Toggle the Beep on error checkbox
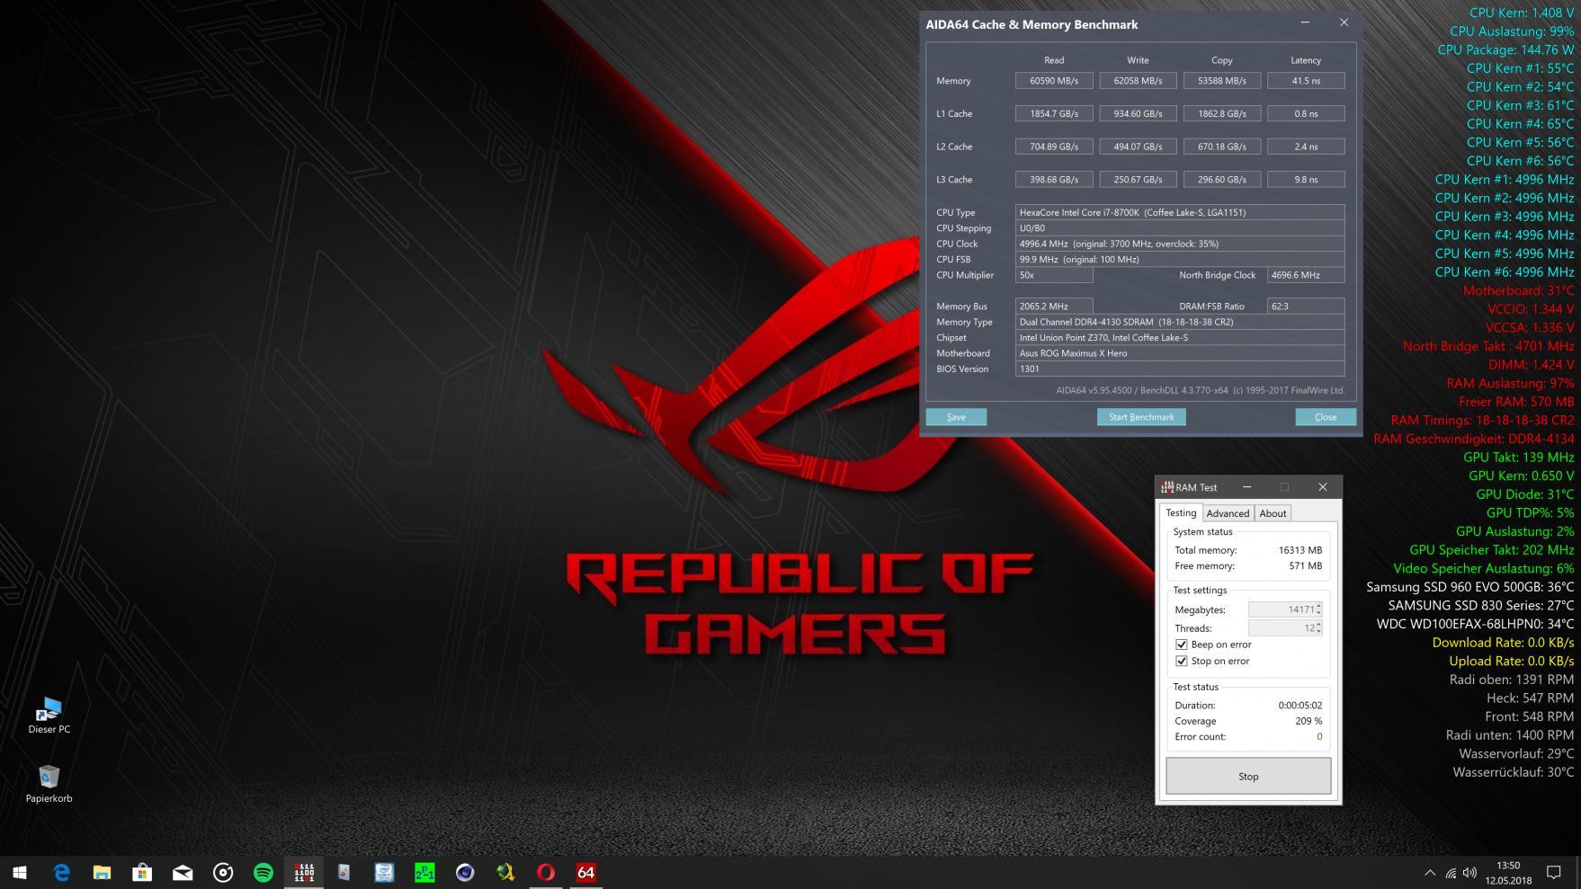The width and height of the screenshot is (1581, 889). pyautogui.click(x=1182, y=645)
